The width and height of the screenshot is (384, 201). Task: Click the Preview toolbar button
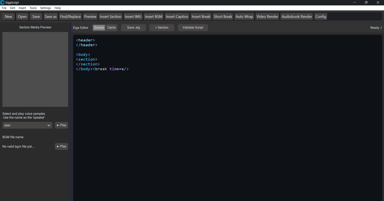coord(90,17)
